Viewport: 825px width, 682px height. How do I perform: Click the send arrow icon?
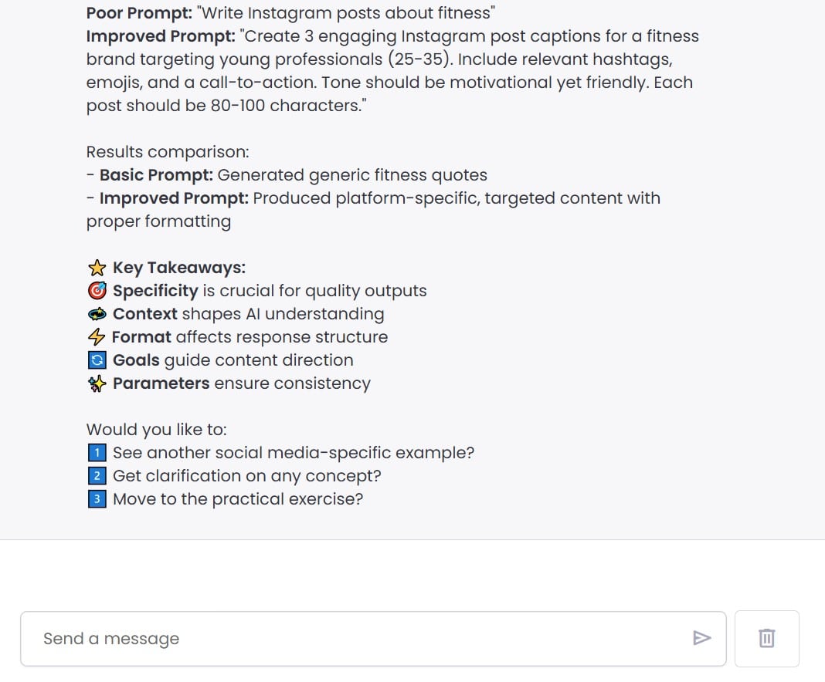pos(701,638)
